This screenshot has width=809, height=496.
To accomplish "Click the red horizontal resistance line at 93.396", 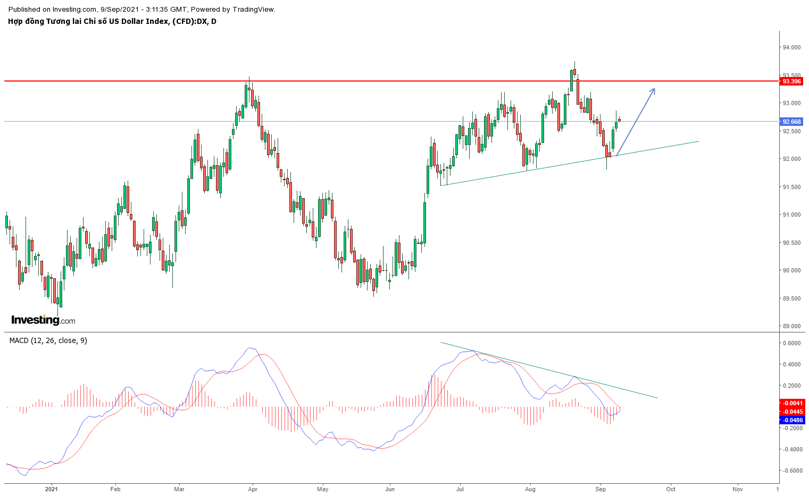I will point(391,81).
